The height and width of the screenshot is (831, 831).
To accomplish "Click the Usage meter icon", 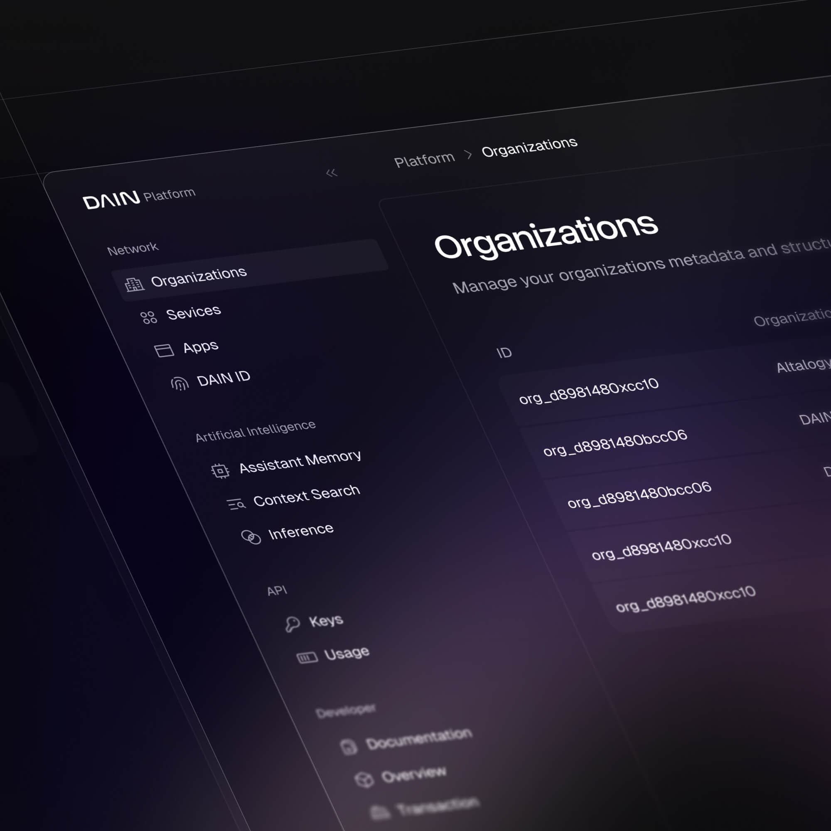I will [x=307, y=657].
